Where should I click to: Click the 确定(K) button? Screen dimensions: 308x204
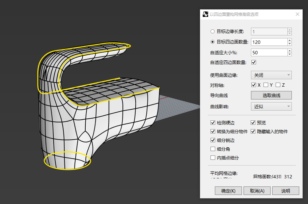pyautogui.click(x=228, y=191)
